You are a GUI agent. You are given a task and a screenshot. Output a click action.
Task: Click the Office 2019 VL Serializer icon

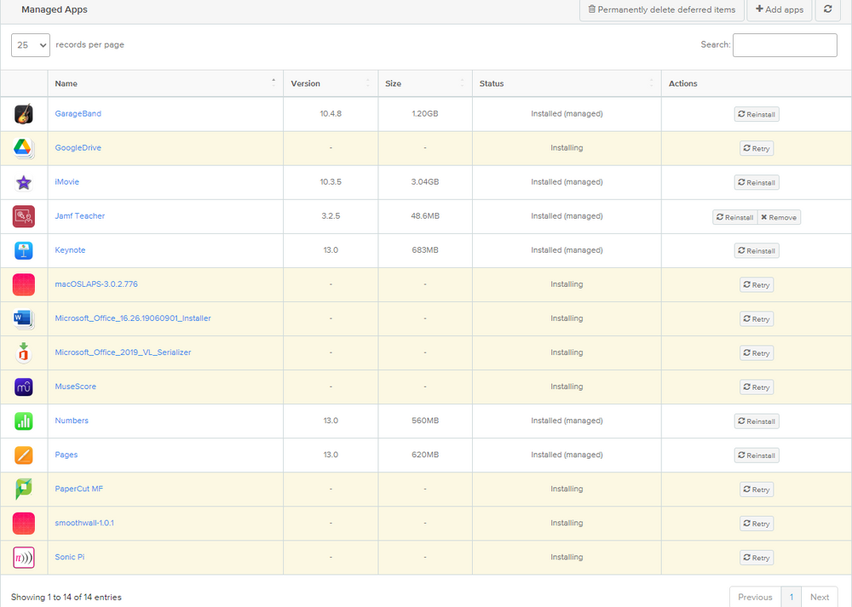23,353
